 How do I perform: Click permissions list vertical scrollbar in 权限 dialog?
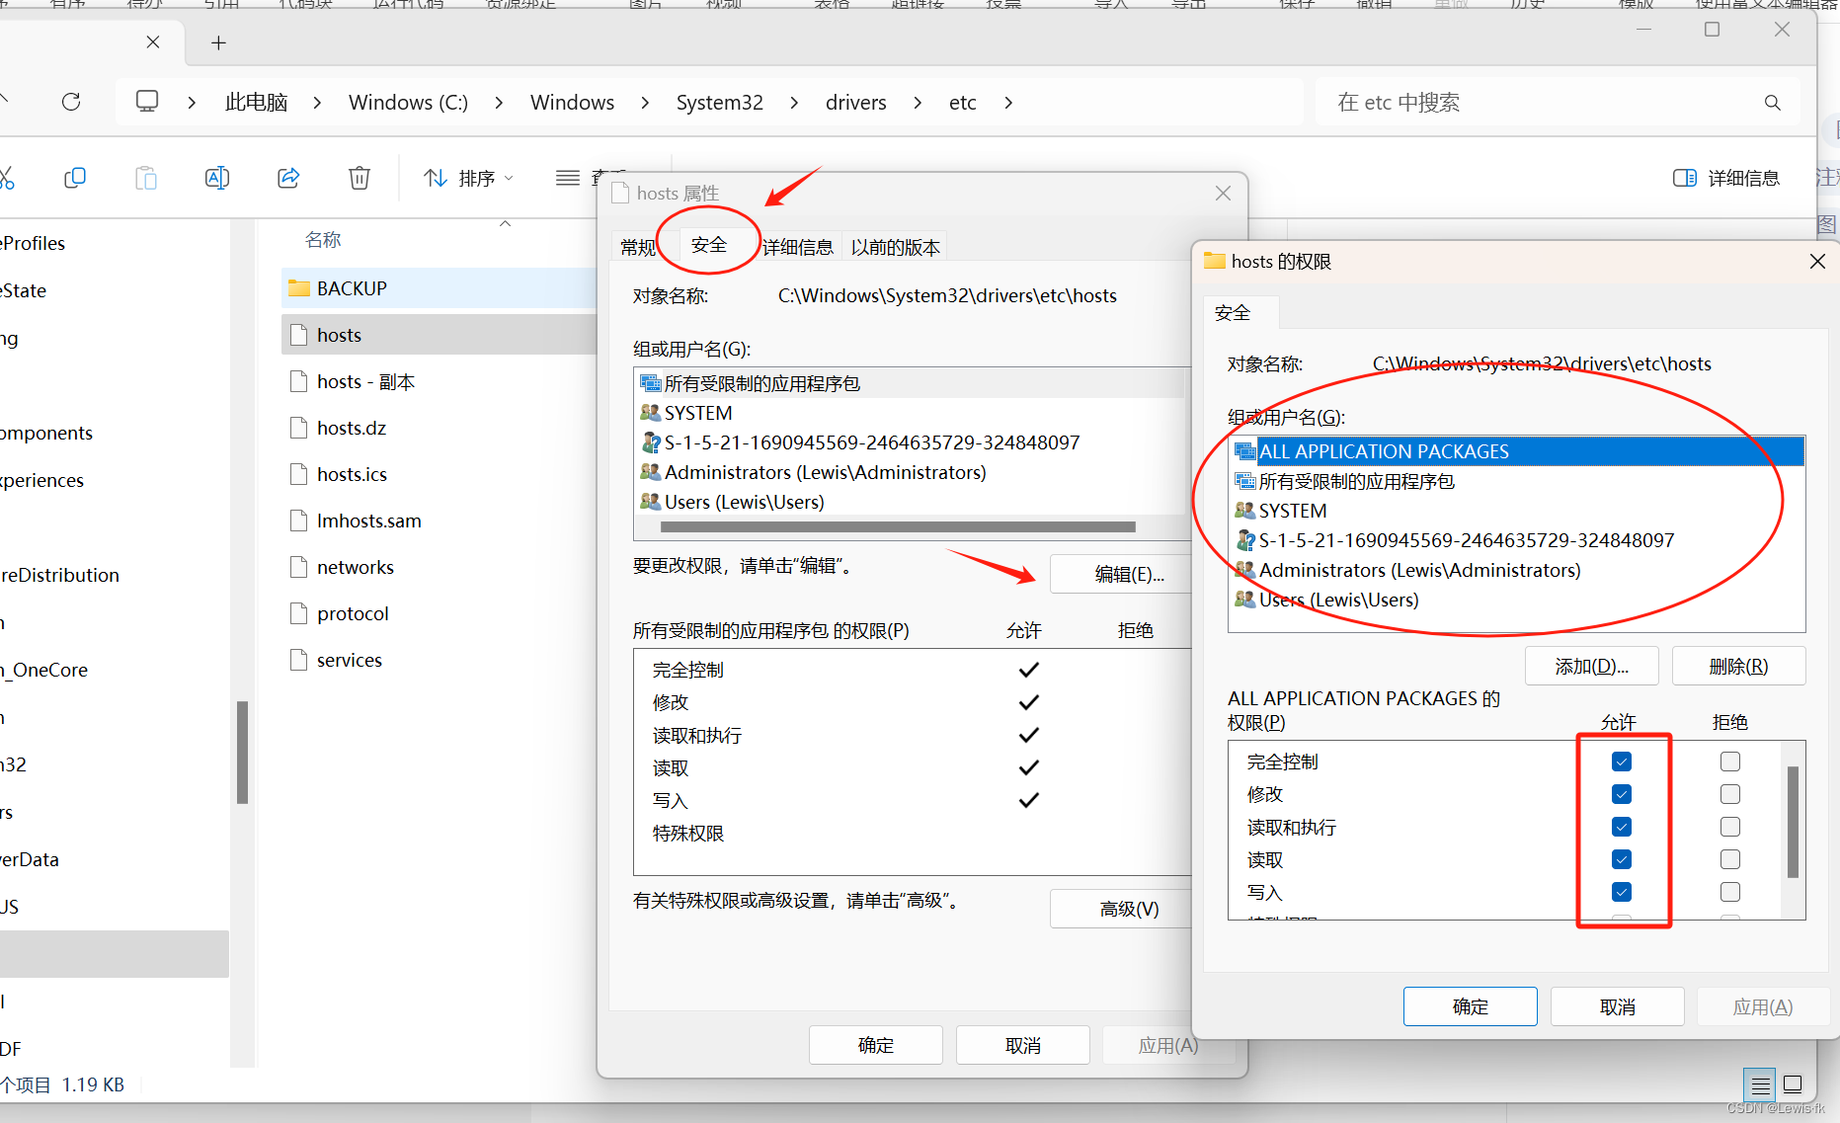(x=1793, y=822)
